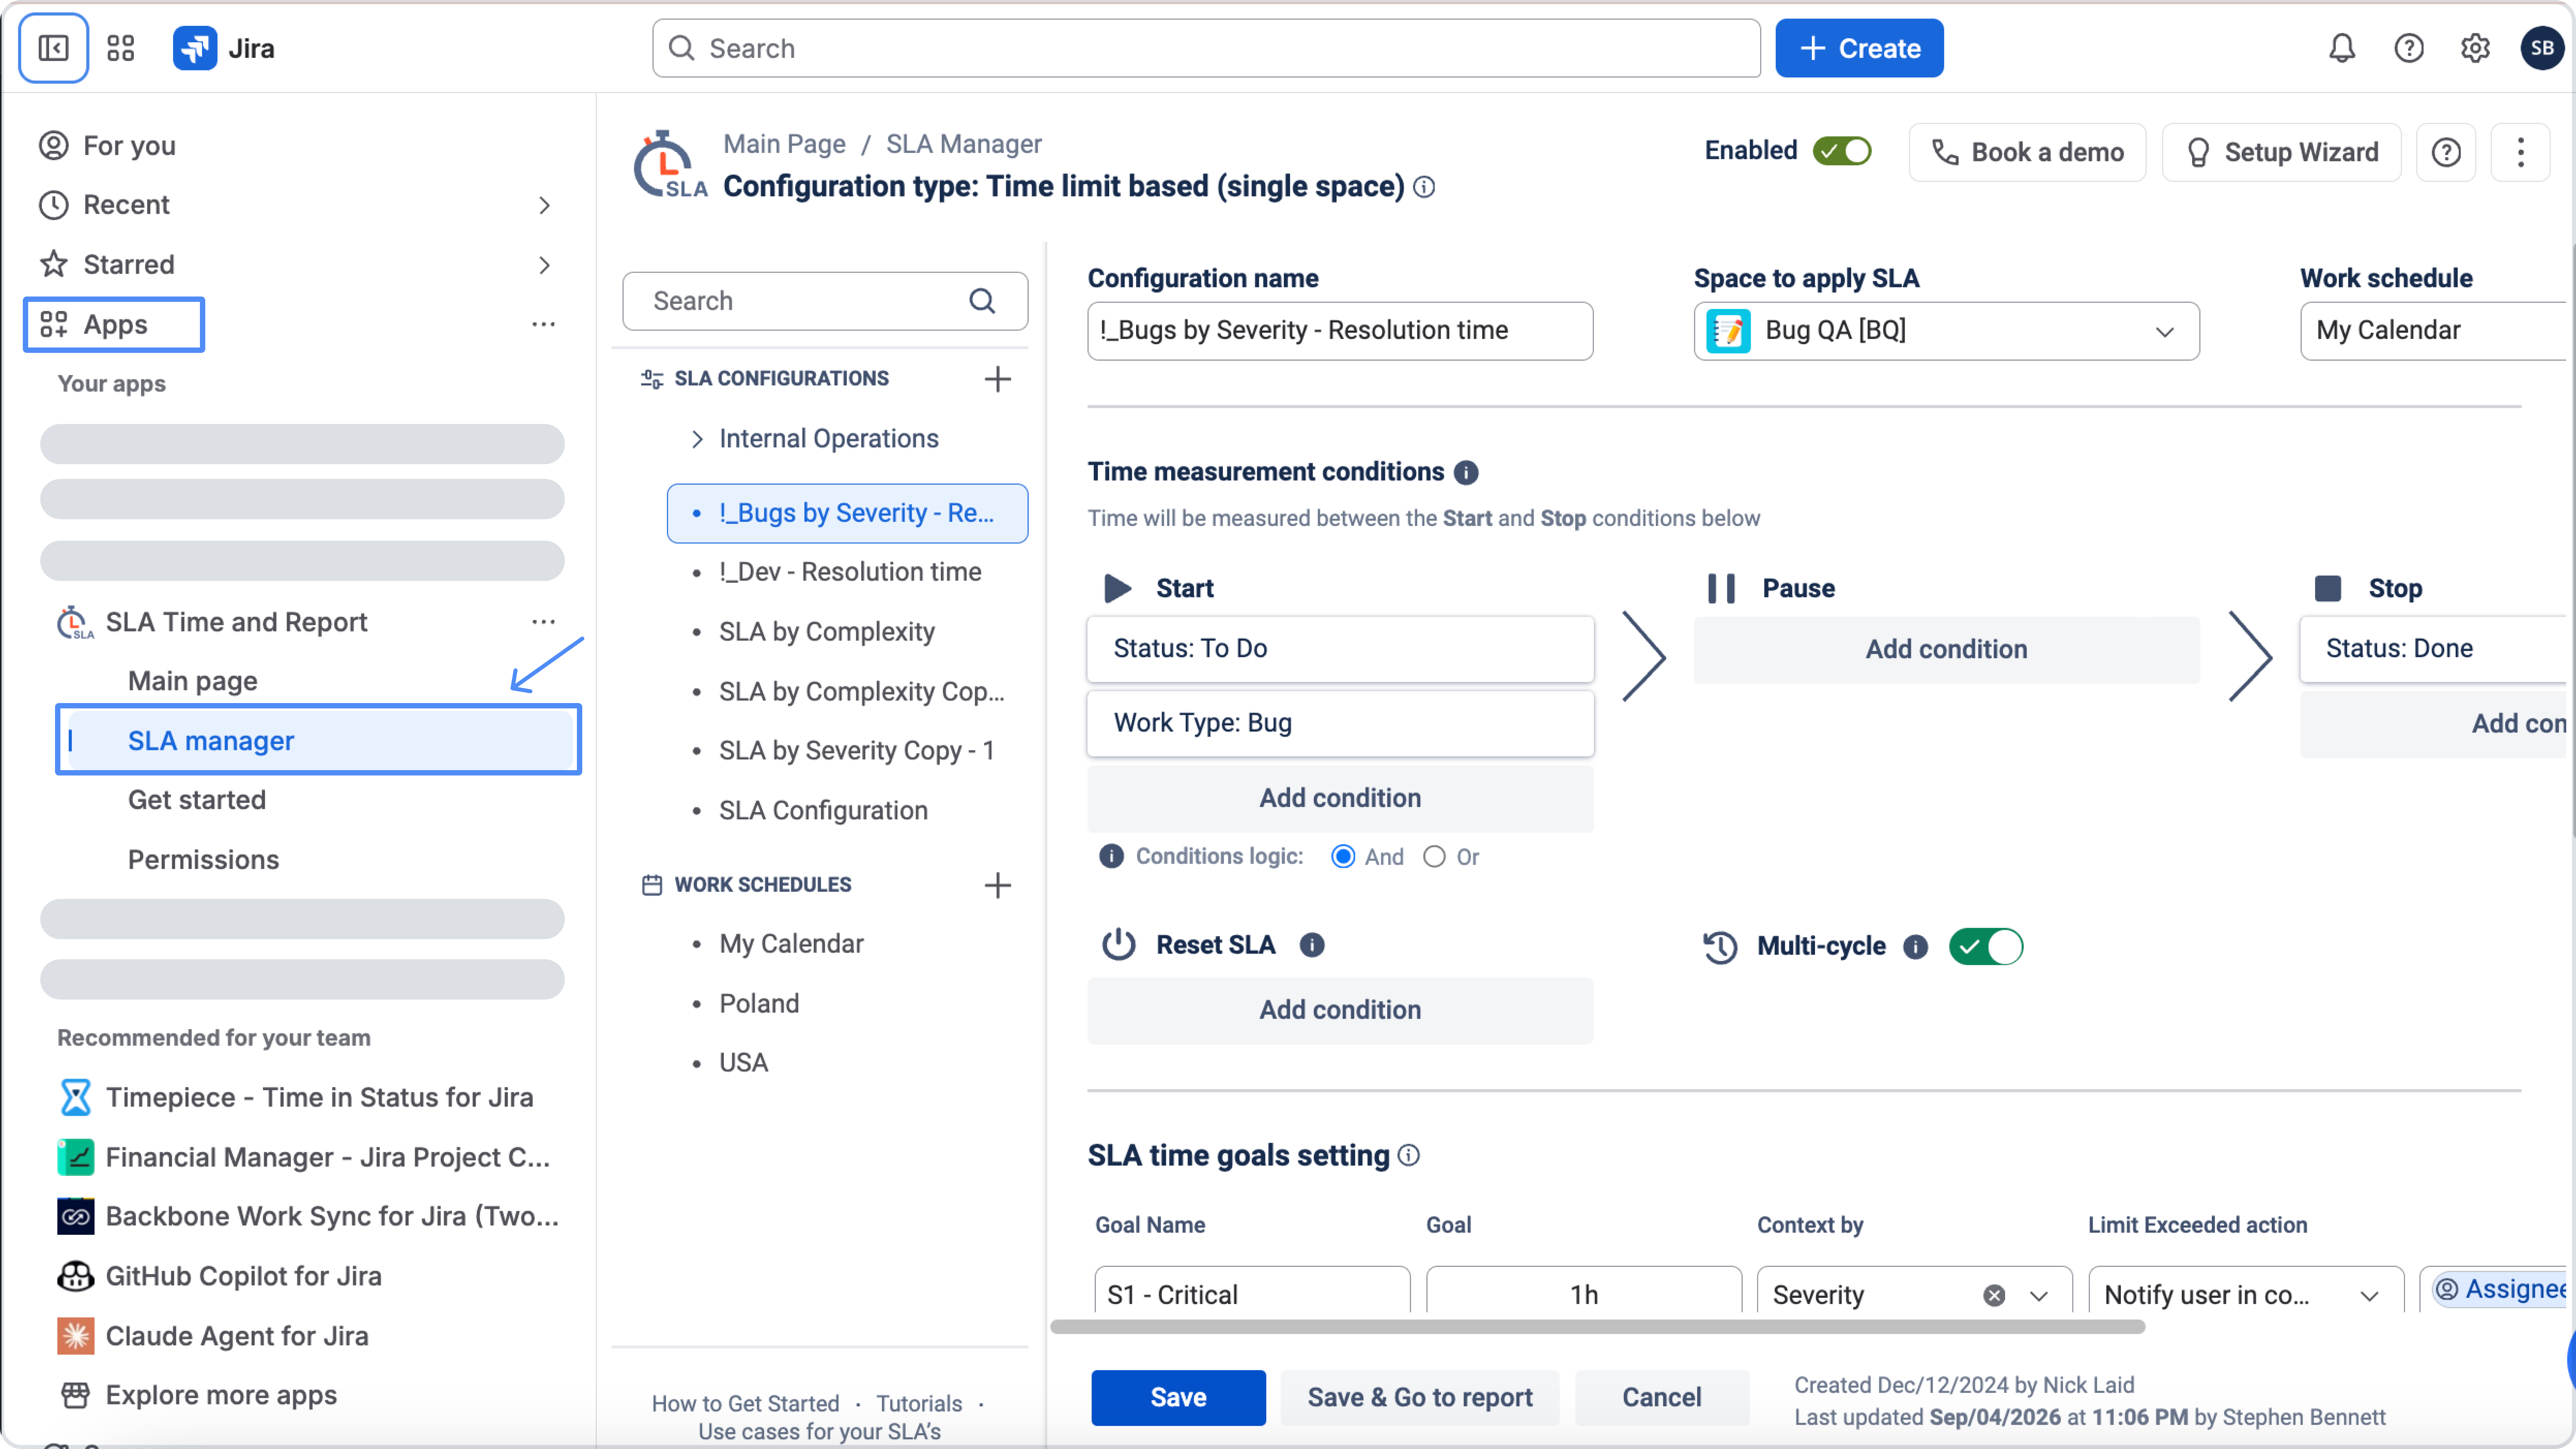
Task: Open Jira settings gear
Action: coord(2475,48)
